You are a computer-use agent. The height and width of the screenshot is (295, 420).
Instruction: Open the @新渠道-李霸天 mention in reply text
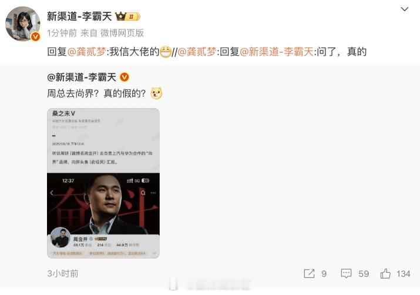tap(277, 52)
